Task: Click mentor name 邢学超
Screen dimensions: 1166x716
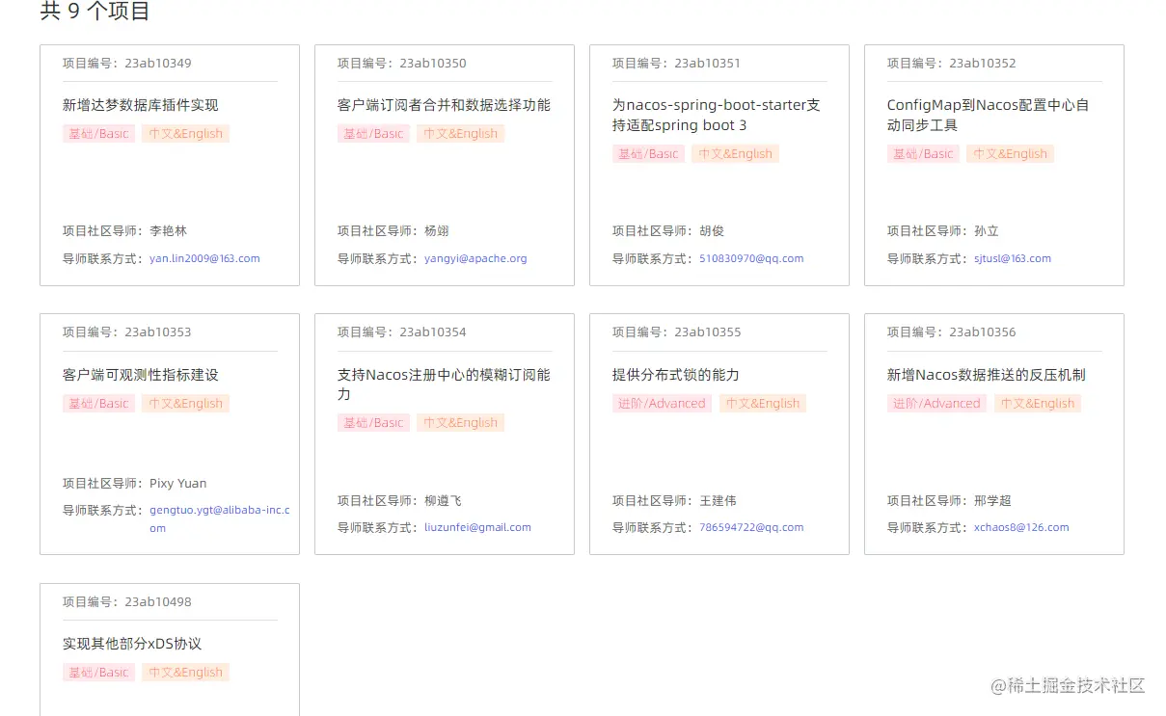Action: tap(993, 501)
